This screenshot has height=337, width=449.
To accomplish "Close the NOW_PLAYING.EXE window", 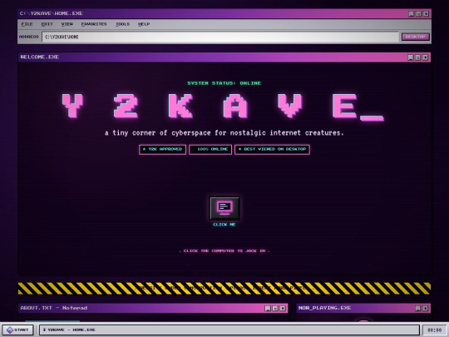I will [425, 309].
